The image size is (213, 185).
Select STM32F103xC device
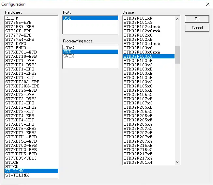point(149,65)
